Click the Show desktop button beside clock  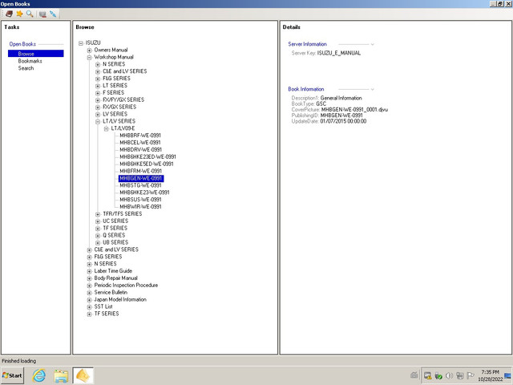pyautogui.click(x=507, y=375)
